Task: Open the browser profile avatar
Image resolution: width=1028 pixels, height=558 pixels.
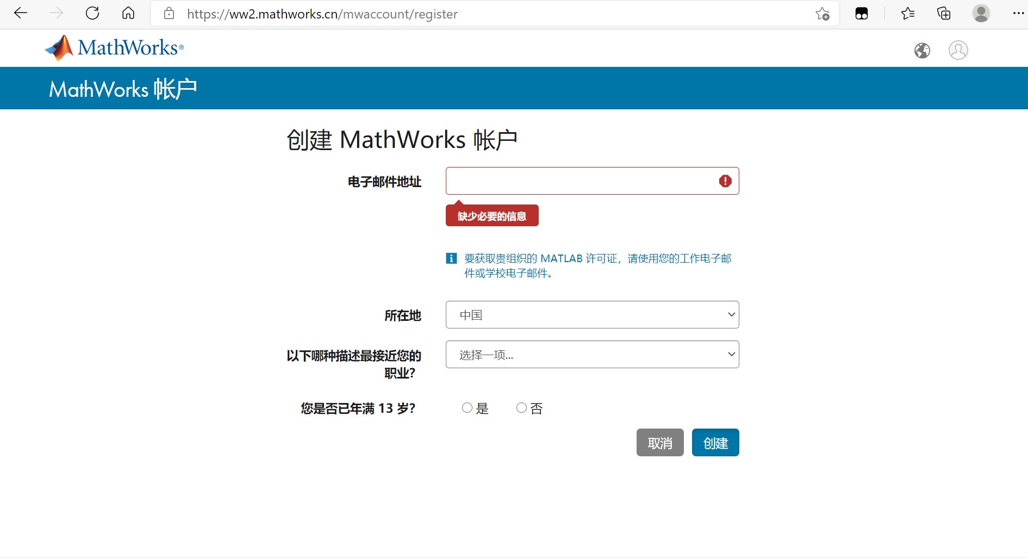Action: point(981,13)
